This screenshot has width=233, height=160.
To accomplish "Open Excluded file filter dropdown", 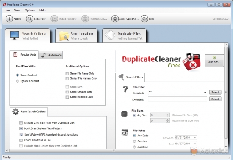I will pyautogui.click(x=205, y=99).
